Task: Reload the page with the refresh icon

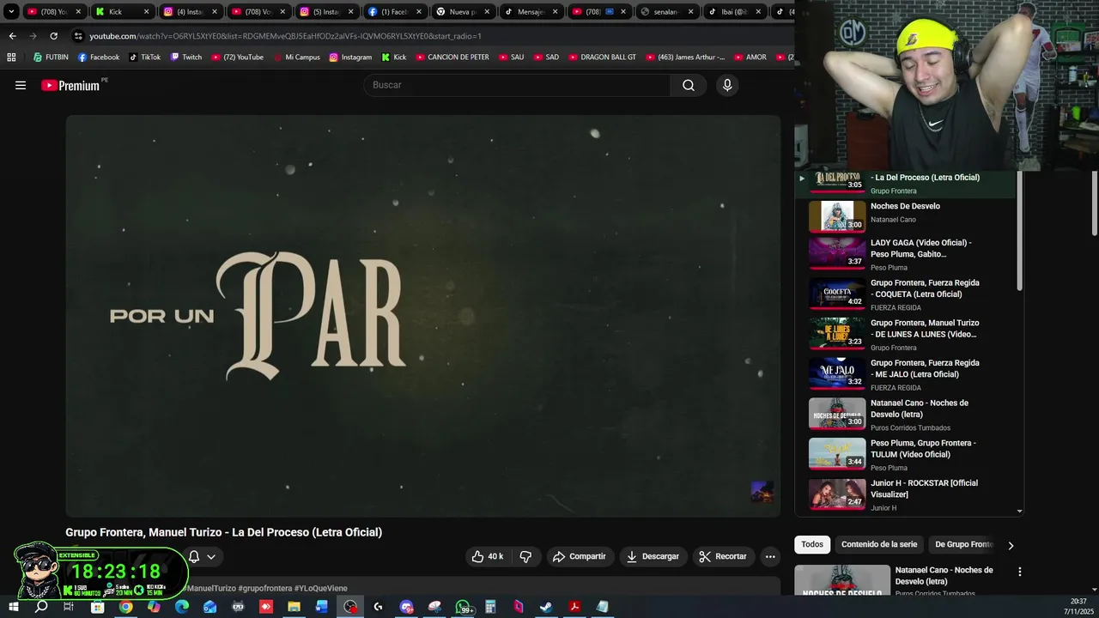Action: click(53, 36)
